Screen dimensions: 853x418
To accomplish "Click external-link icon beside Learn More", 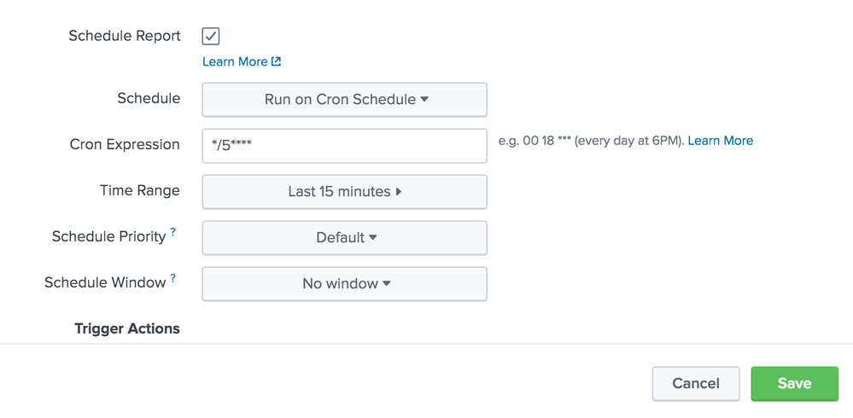I will [277, 61].
